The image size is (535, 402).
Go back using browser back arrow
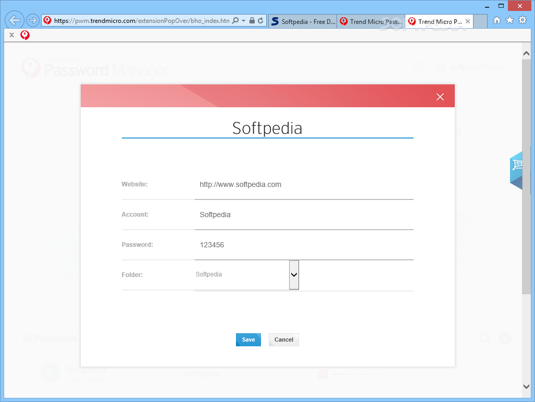click(15, 20)
